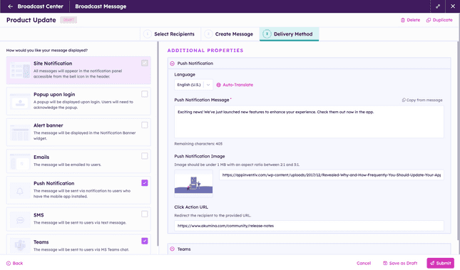Click the ADDITIONAL PROPERTIES heading
The height and width of the screenshot is (270, 460).
click(205, 51)
